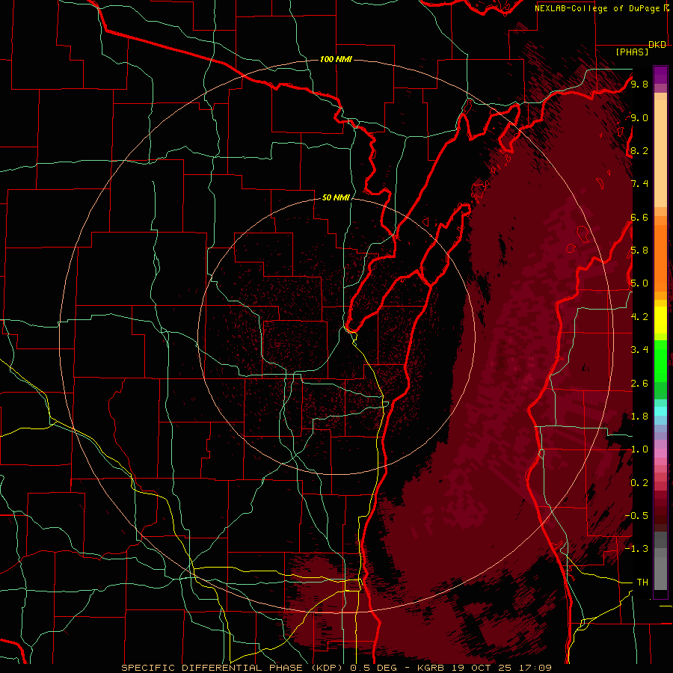Image resolution: width=673 pixels, height=673 pixels.
Task: Click the 100 NMI range ring label
Action: tap(336, 59)
